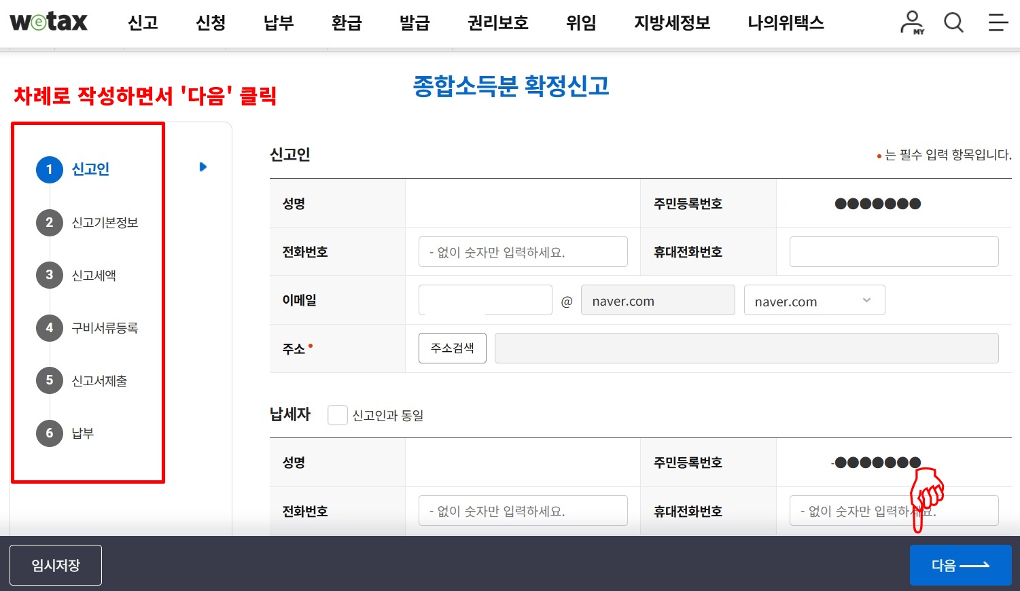Viewport: 1020px width, 591px height.
Task: Click the 주소검색 address search button
Action: [452, 348]
